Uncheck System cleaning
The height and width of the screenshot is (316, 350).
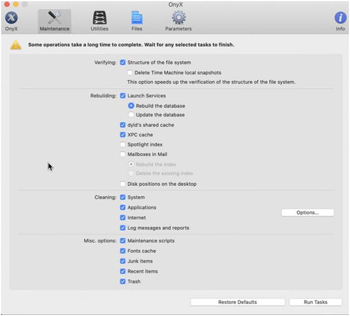(123, 197)
